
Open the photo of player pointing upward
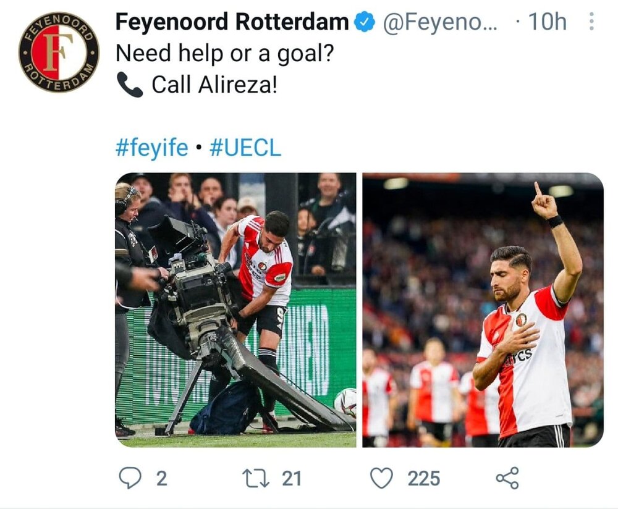tap(483, 310)
